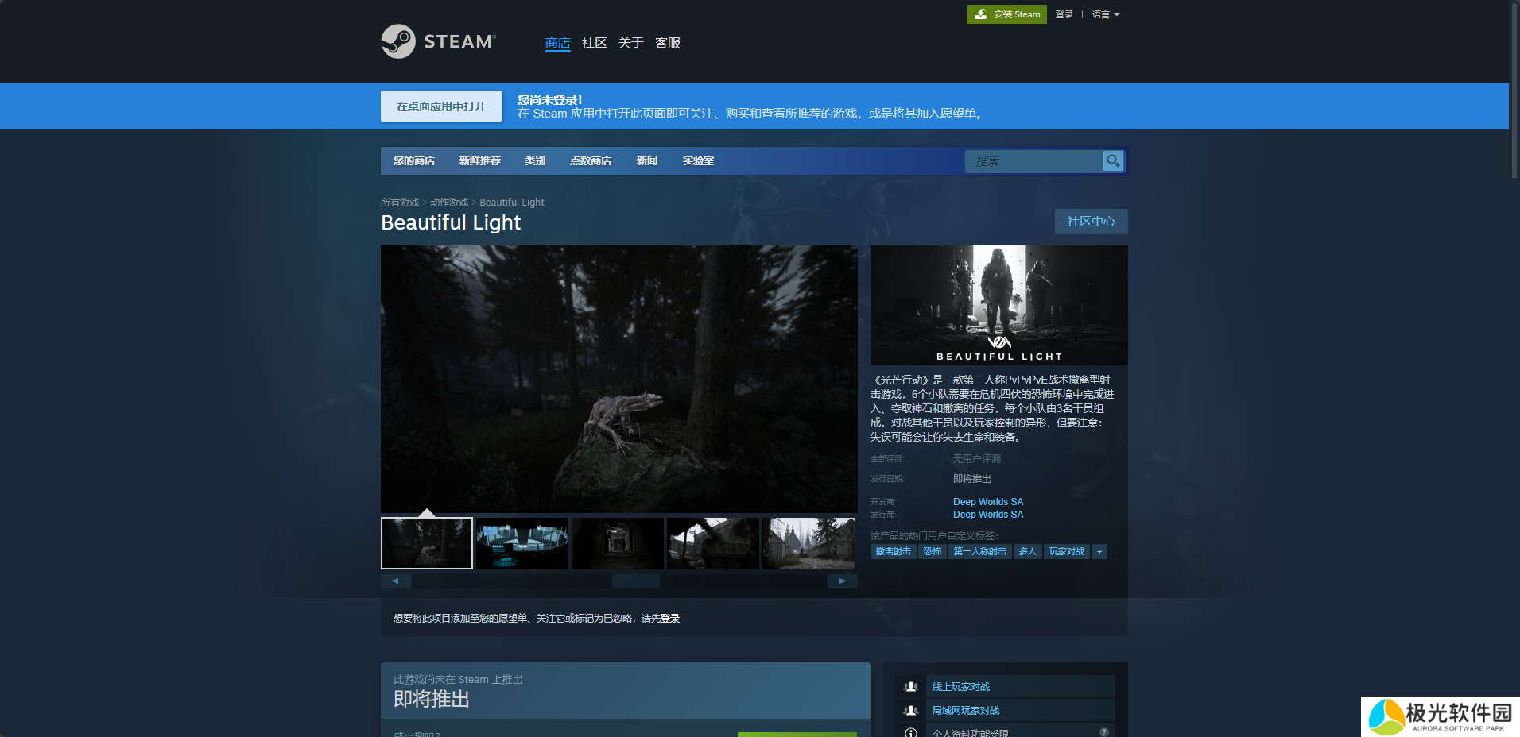Click the 社区中心 community hub button
Image resolution: width=1520 pixels, height=737 pixels.
1091,222
